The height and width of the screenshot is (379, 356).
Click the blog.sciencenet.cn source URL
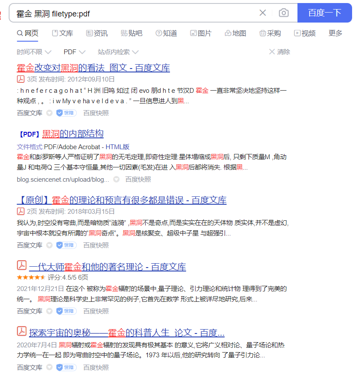[63, 180]
